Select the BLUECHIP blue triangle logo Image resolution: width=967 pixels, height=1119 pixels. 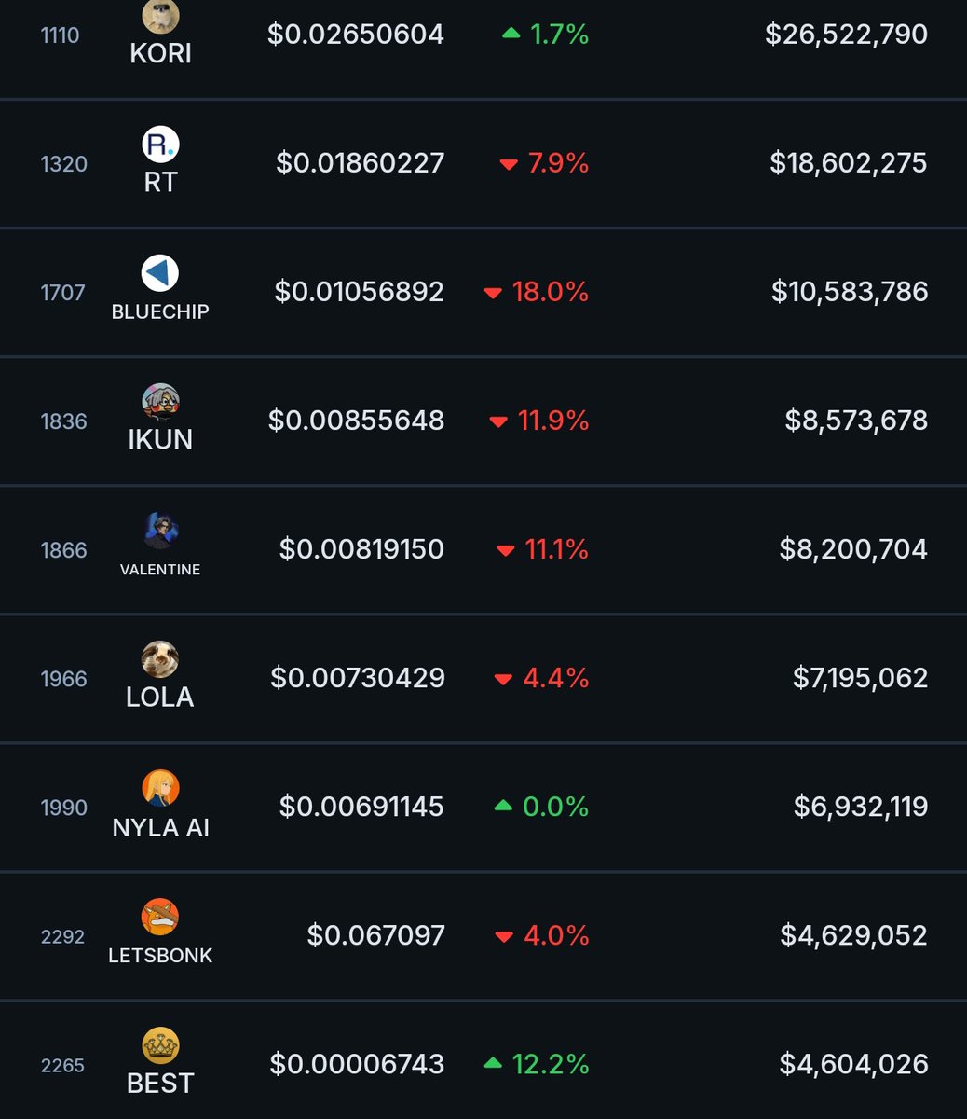coord(160,273)
